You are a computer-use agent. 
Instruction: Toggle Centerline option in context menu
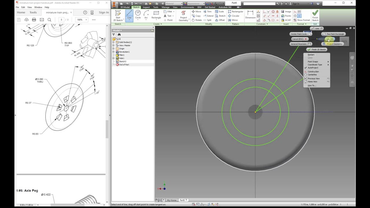[312, 75]
